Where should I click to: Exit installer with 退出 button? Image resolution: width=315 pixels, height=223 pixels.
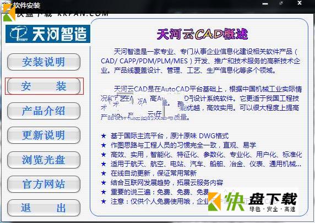(44, 208)
